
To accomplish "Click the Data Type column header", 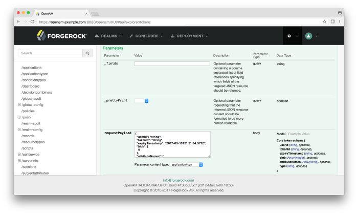I will click(x=283, y=55).
